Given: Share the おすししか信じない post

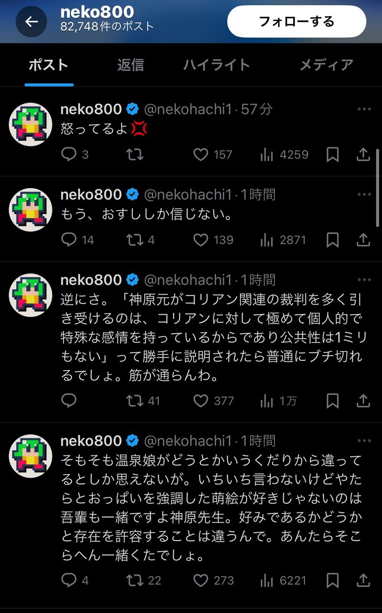Looking at the screenshot, I should 363,239.
